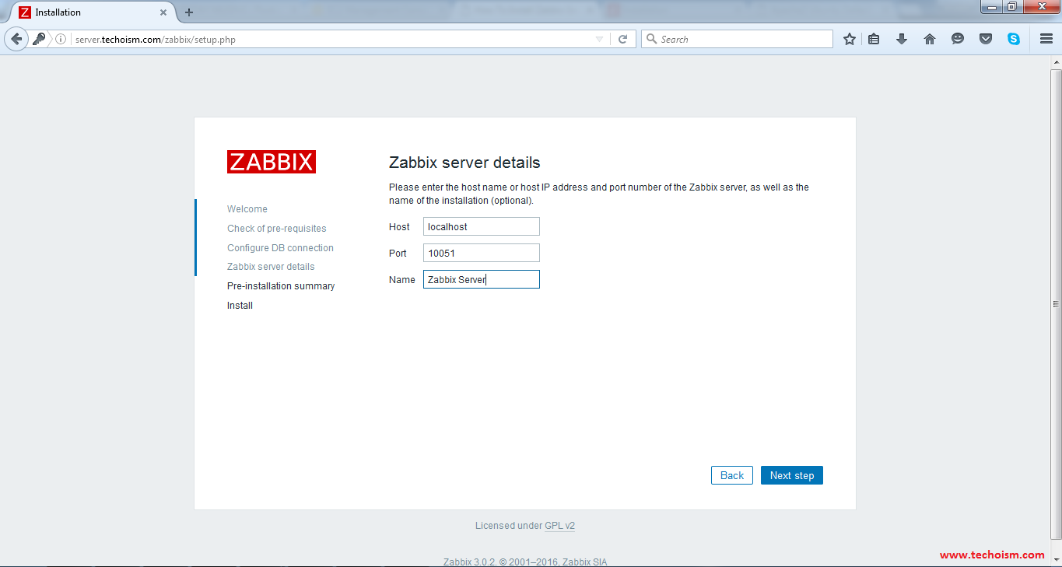Select Check of pre-requisites step

[x=276, y=229]
